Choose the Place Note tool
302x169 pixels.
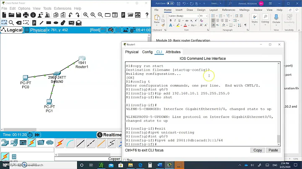(34, 23)
